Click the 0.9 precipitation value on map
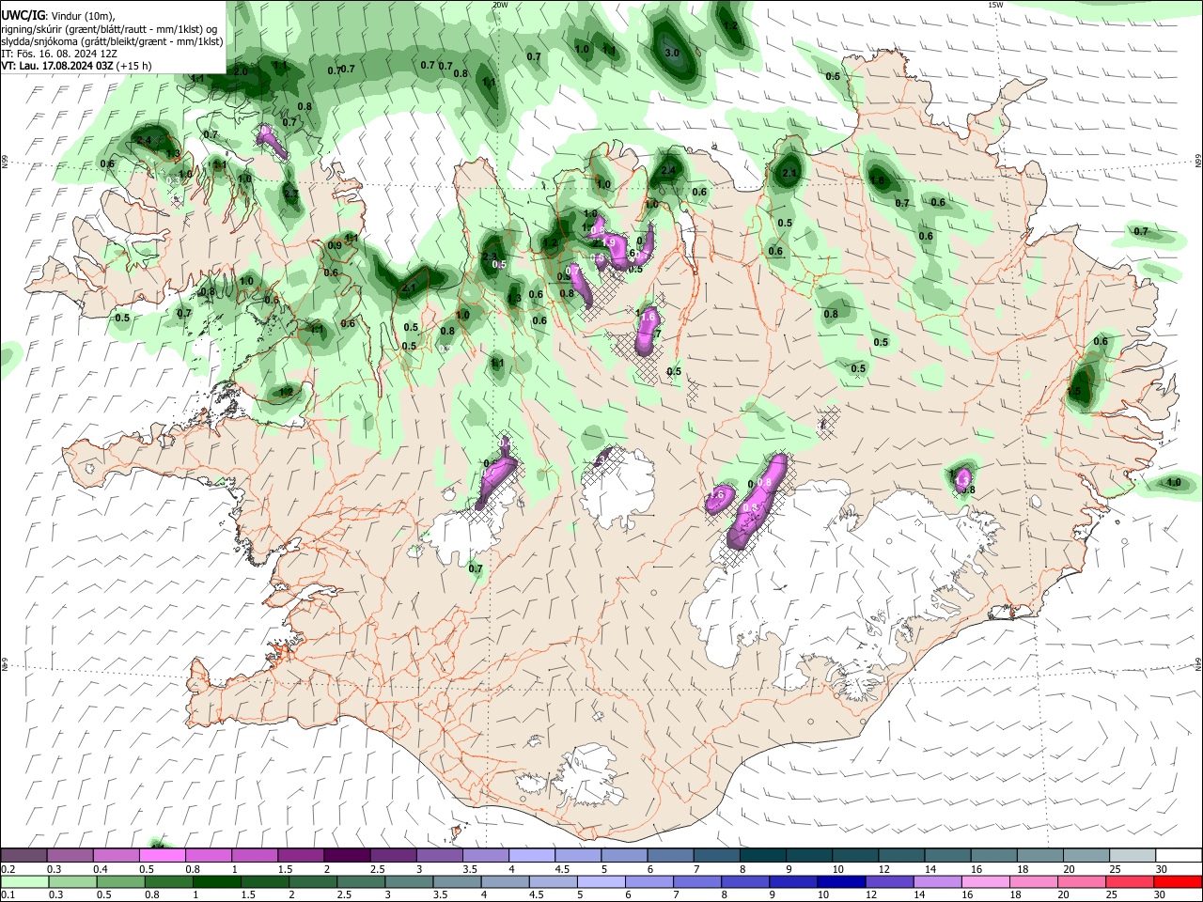1203x902 pixels. [x=335, y=245]
